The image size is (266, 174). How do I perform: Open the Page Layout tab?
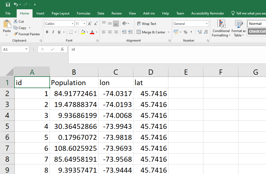tap(60, 13)
